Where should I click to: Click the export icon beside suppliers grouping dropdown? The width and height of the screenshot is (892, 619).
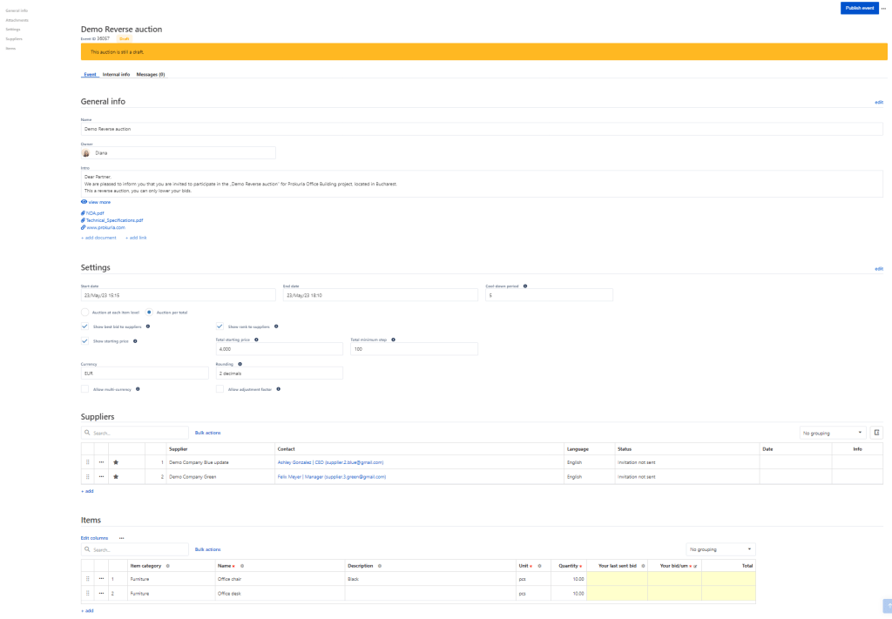876,433
